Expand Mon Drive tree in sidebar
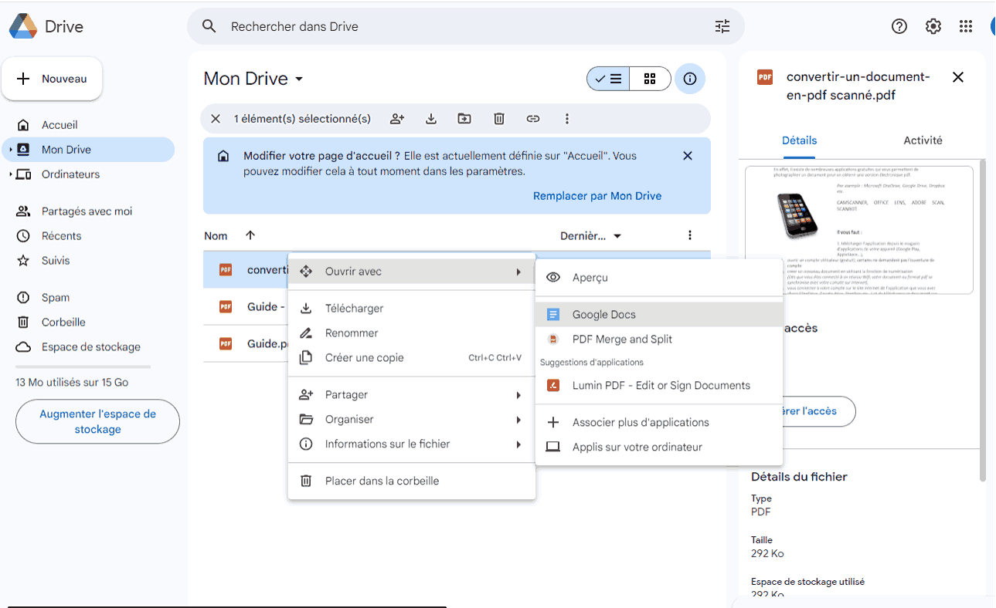Screen dimensions: 996x608 (x=10, y=150)
